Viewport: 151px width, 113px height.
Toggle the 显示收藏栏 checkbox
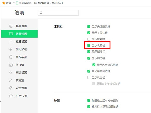click(89, 45)
